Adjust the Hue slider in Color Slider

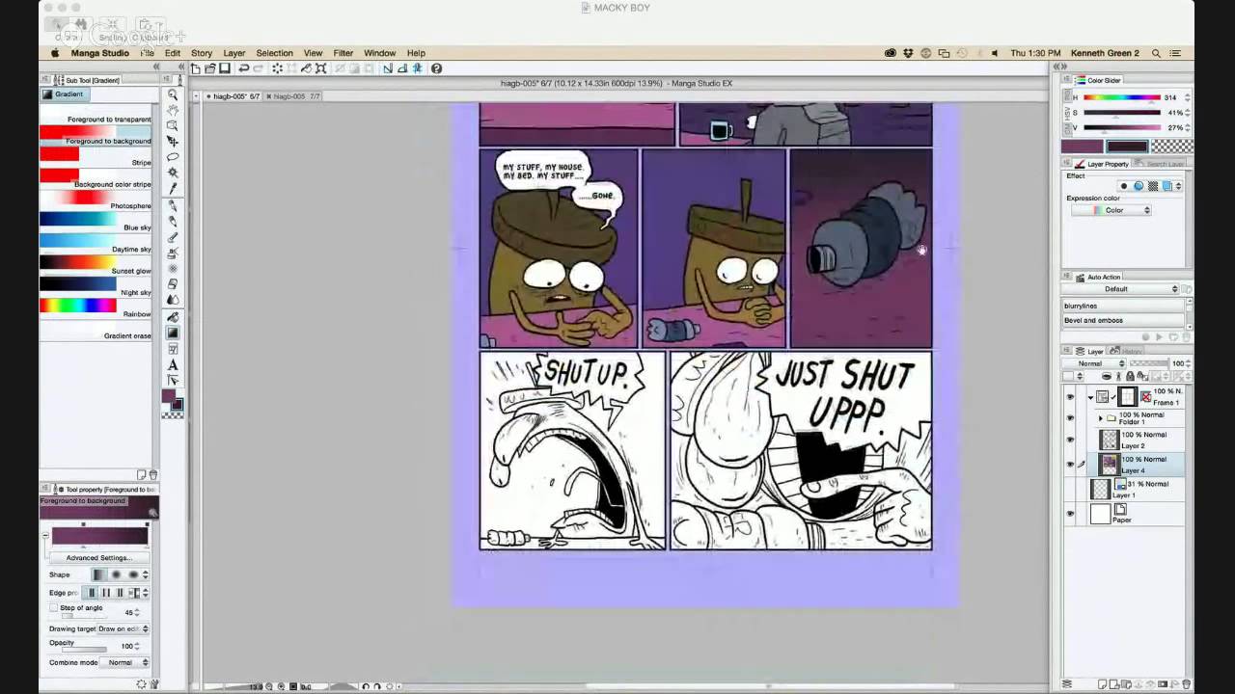[1121, 97]
